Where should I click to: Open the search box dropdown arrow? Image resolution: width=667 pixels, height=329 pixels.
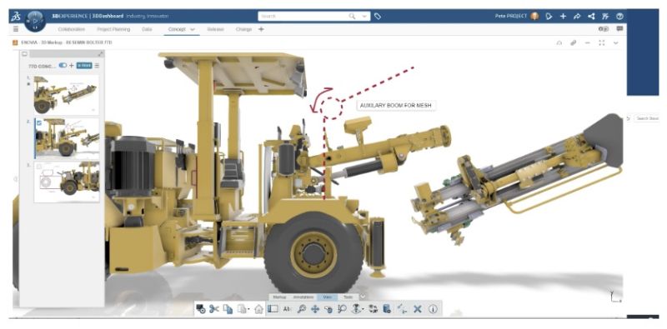(x=364, y=16)
